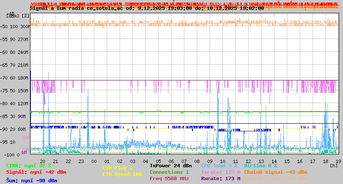Click the 'TxPower 24 dBm' legend text
Screen dimensions: 343x184
(x=171, y=166)
